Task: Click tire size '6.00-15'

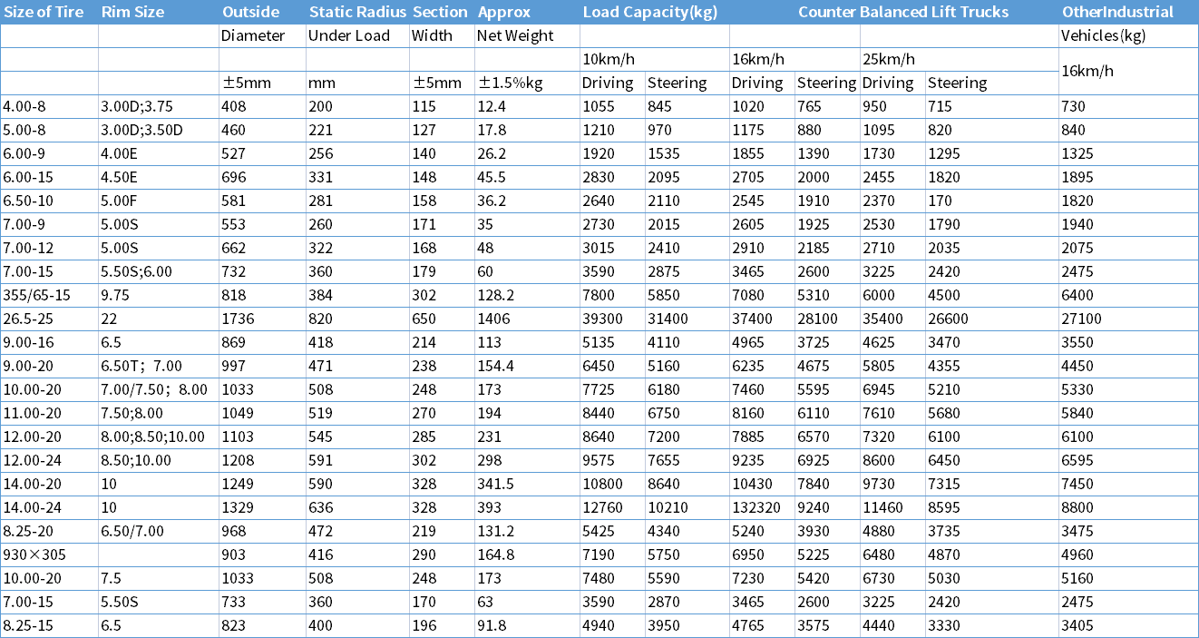Action: (x=27, y=178)
